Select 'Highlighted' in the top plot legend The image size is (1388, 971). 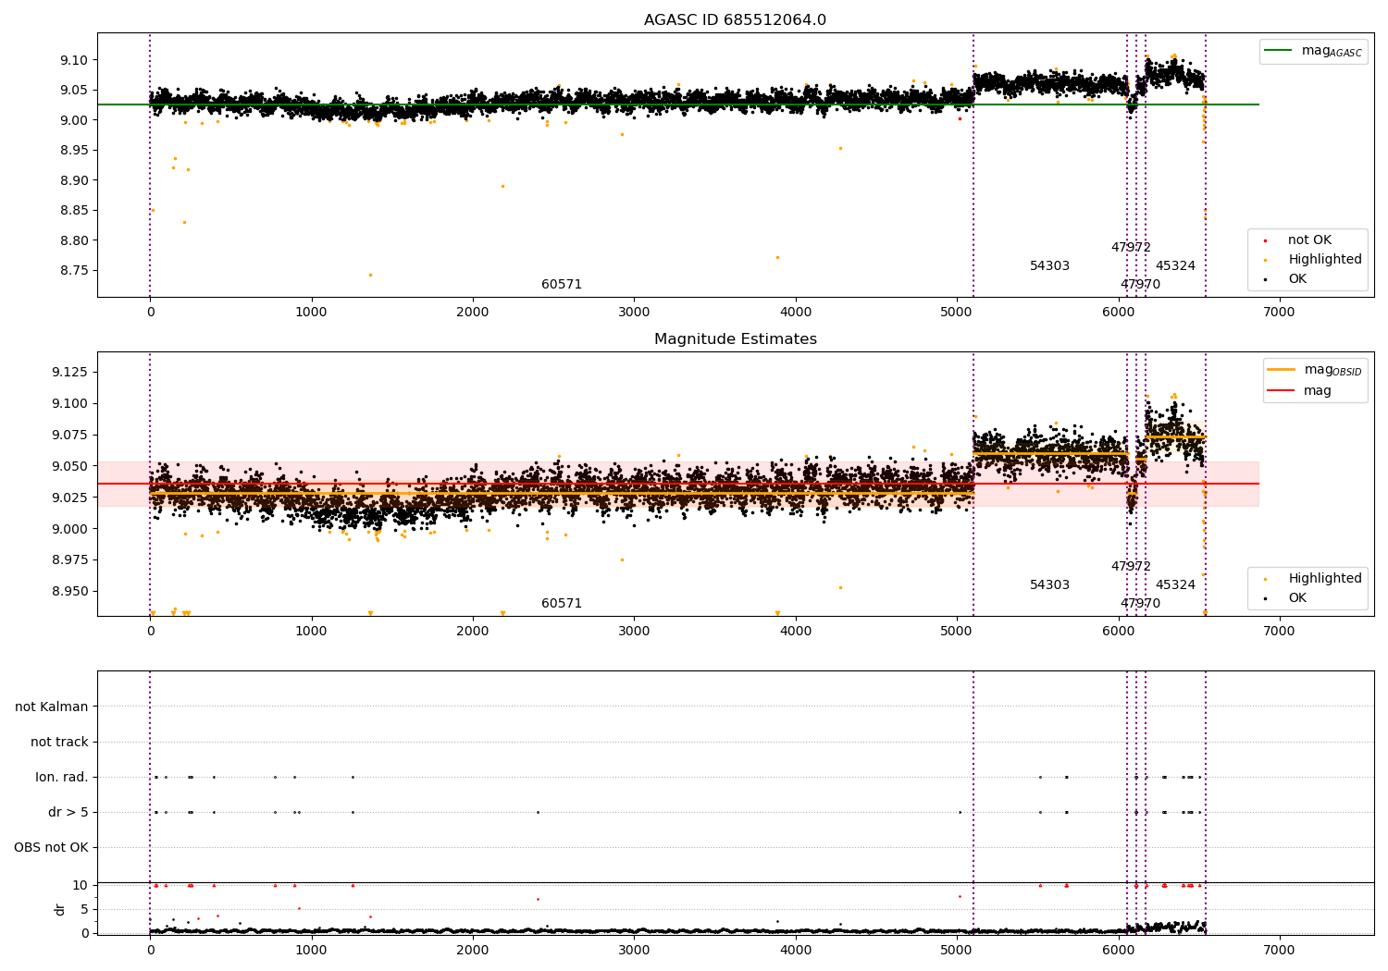point(1325,260)
